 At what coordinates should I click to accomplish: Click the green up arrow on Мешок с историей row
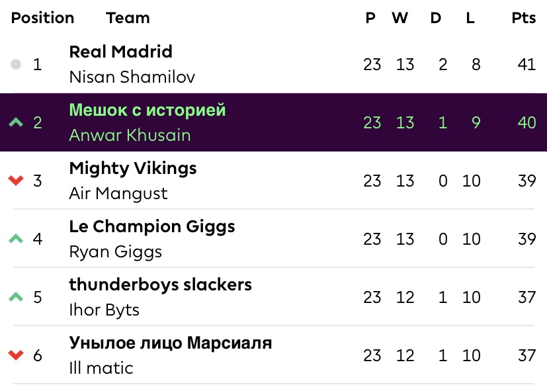16,122
